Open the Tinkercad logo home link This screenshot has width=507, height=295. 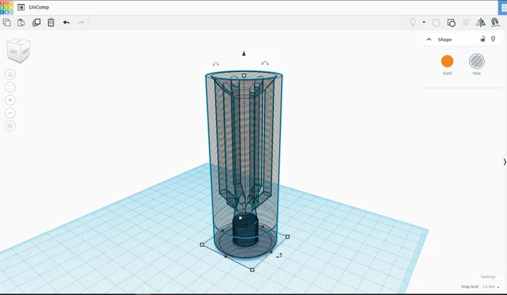7,7
